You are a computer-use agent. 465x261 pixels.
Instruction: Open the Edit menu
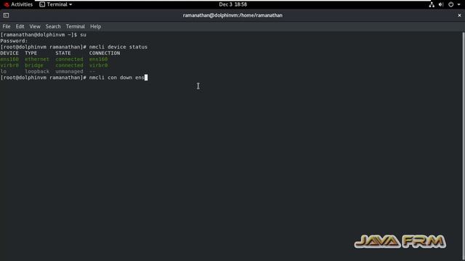coord(20,26)
